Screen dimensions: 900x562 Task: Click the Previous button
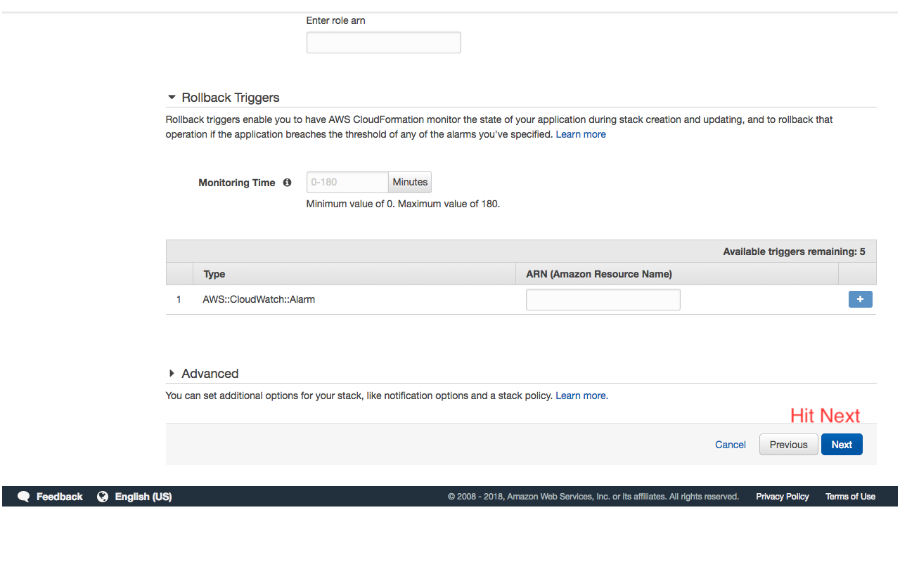[789, 445]
